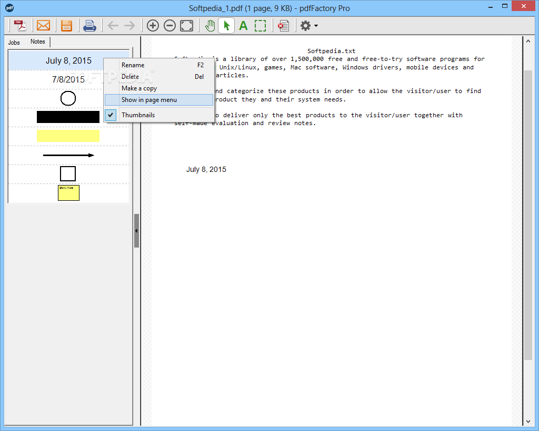Open the gear settings icon
This screenshot has height=431, width=539.
306,25
